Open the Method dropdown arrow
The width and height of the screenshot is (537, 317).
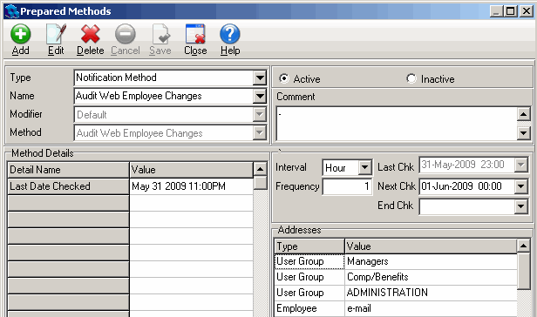[260, 132]
